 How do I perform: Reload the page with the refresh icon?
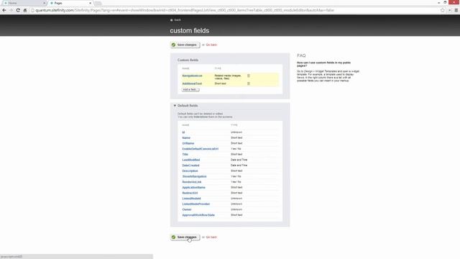(x=18, y=10)
